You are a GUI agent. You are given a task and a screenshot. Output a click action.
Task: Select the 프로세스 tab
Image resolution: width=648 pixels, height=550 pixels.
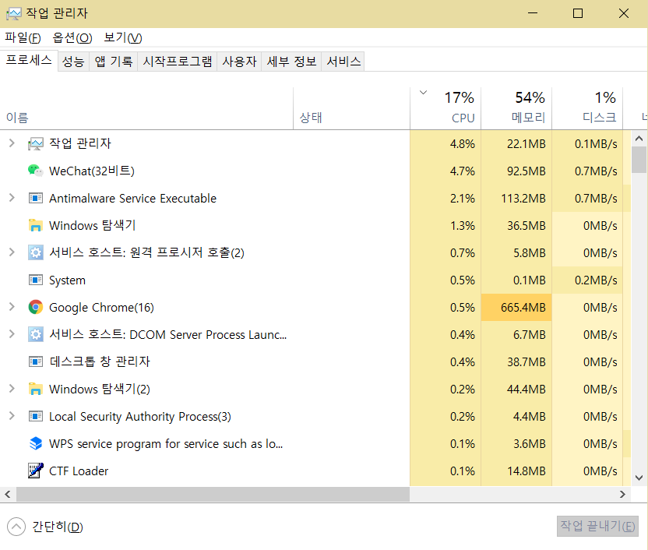click(29, 60)
